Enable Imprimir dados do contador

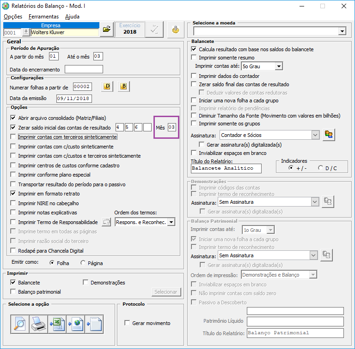(194, 76)
